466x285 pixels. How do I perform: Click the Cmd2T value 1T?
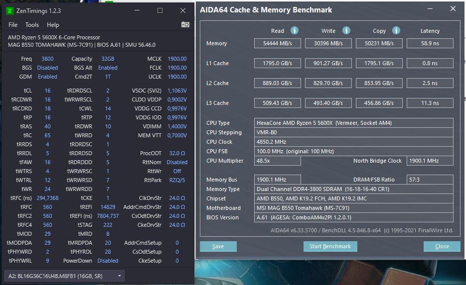(108, 77)
